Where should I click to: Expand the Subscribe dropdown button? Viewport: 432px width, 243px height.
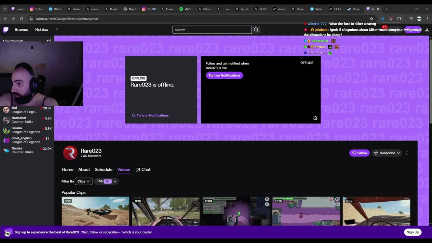click(387, 153)
